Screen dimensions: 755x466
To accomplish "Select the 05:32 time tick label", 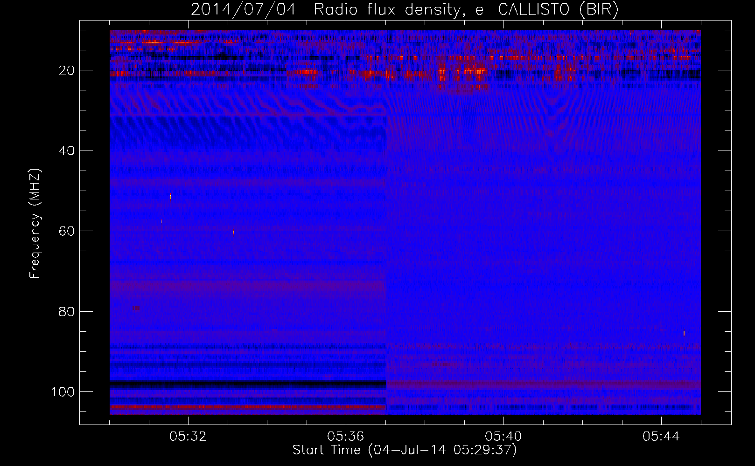I will 188,437.
